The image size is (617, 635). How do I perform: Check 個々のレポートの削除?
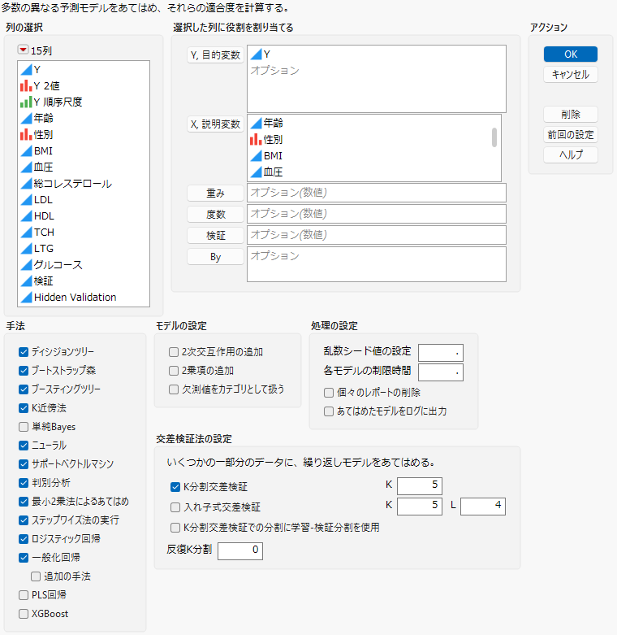pyautogui.click(x=329, y=393)
